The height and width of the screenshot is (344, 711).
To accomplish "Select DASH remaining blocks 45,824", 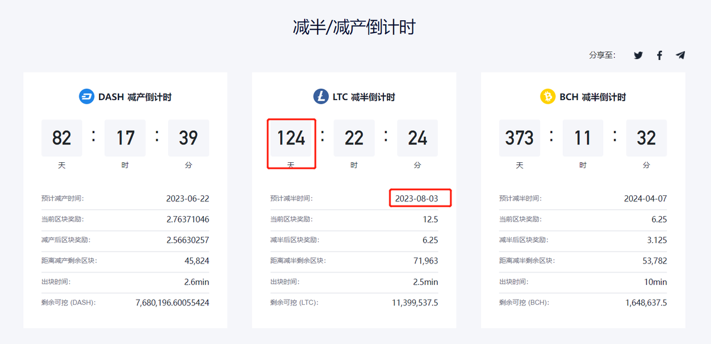I will (x=197, y=261).
